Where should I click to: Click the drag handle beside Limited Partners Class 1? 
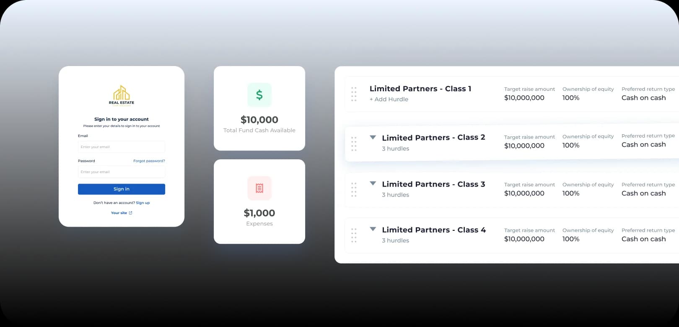coord(353,94)
